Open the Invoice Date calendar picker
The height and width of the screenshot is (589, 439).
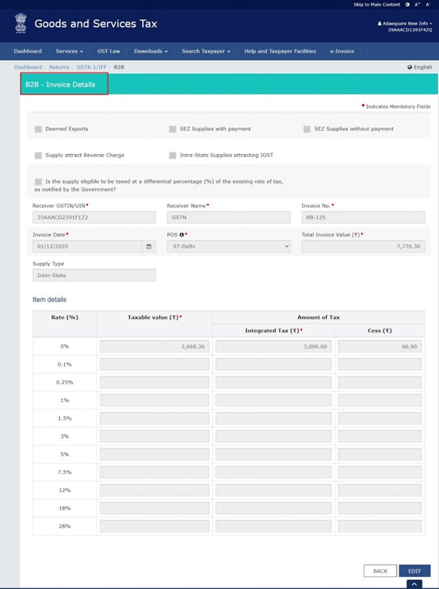coord(148,246)
